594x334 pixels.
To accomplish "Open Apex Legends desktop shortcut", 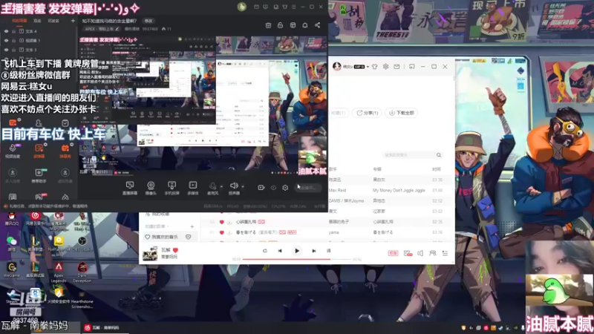I will [x=59, y=271].
